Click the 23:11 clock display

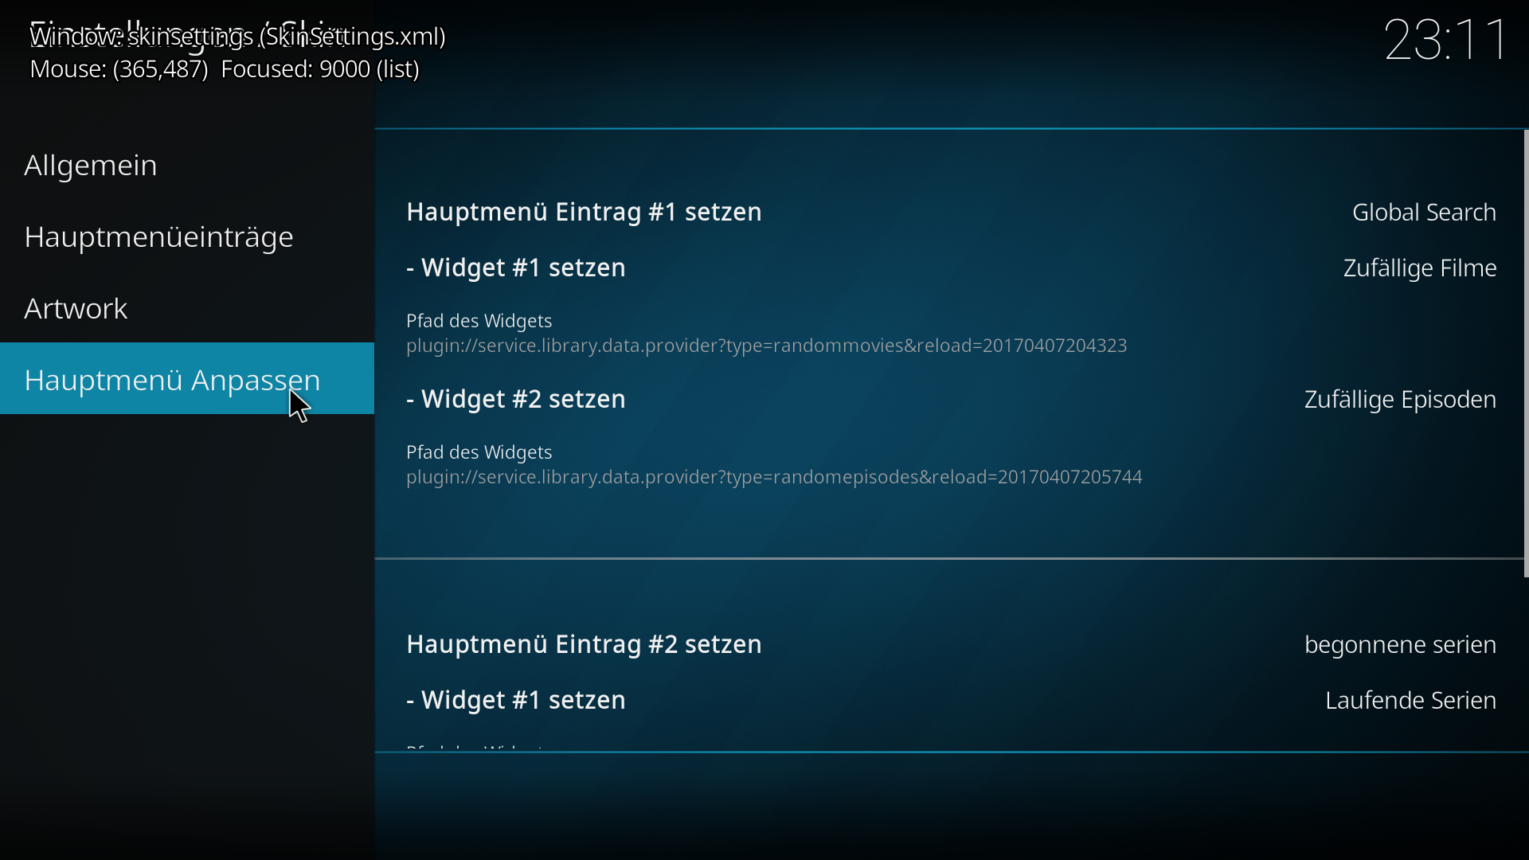pos(1445,40)
